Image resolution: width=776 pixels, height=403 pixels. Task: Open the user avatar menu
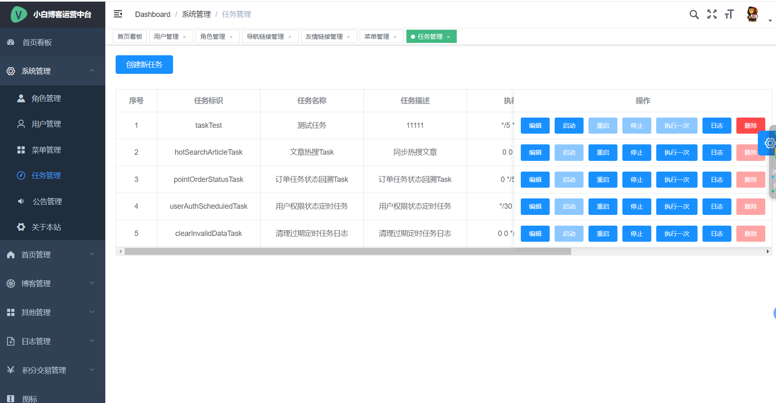click(752, 14)
